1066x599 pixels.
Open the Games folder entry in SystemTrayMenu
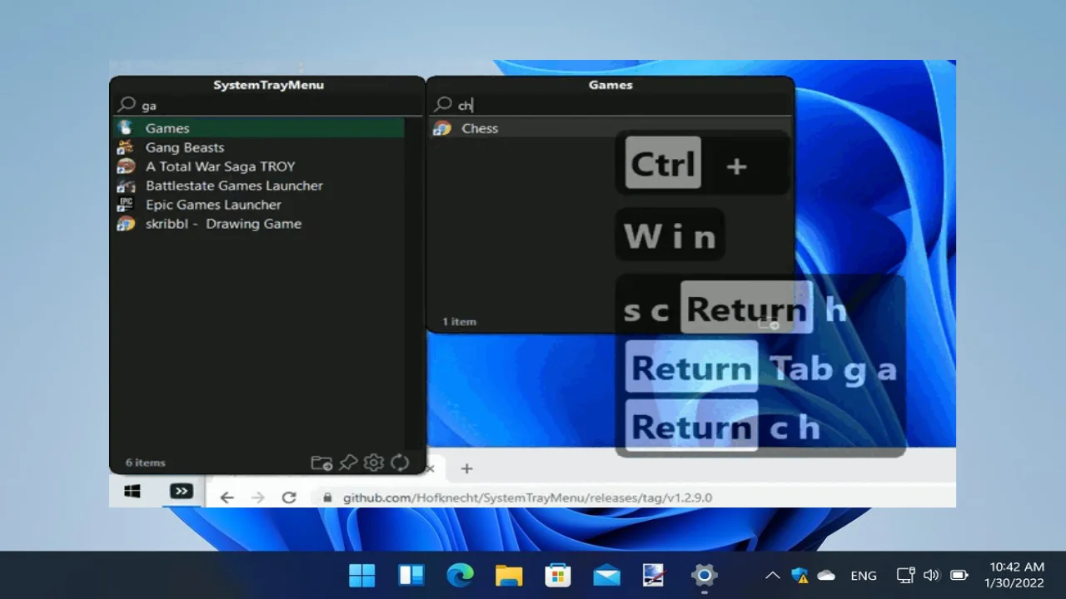[258, 128]
